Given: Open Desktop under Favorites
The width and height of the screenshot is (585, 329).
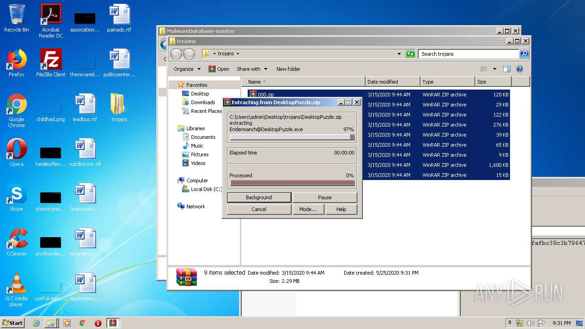Looking at the screenshot, I should point(200,94).
